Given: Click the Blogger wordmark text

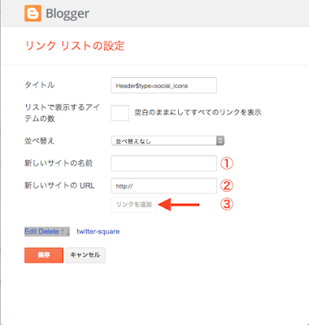Looking at the screenshot, I should (x=67, y=14).
